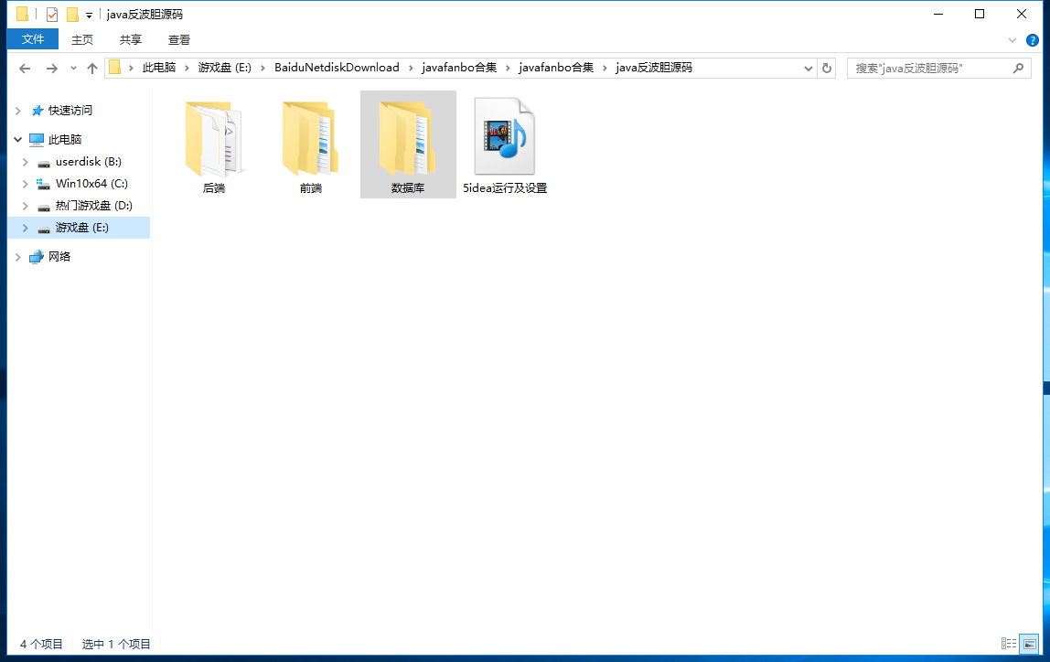1050x662 pixels.
Task: Jump to 游戏盘 (E:) in the breadcrumb
Action: click(224, 68)
